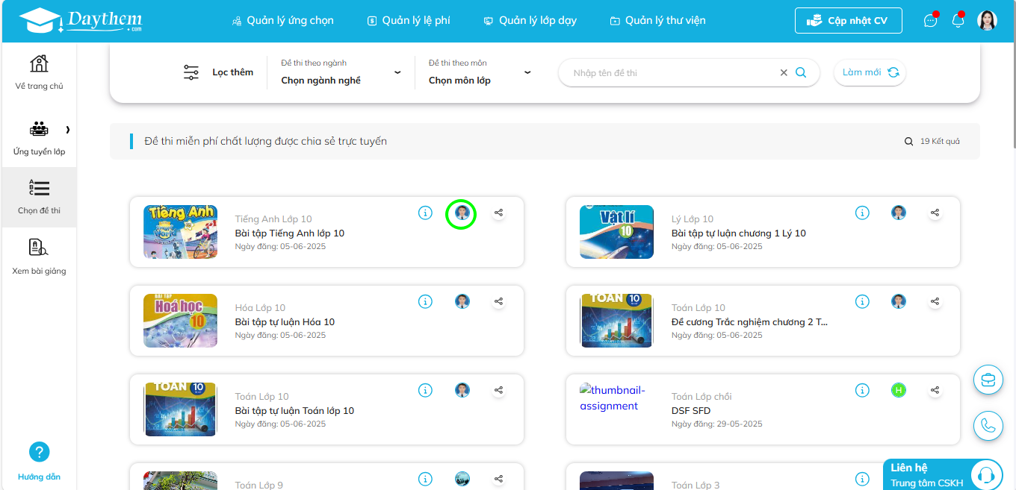
Task: Click the Cập nhật CV button
Action: [x=848, y=21]
